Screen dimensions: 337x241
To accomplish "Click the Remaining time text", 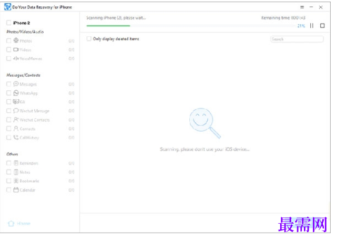I will pyautogui.click(x=283, y=18).
